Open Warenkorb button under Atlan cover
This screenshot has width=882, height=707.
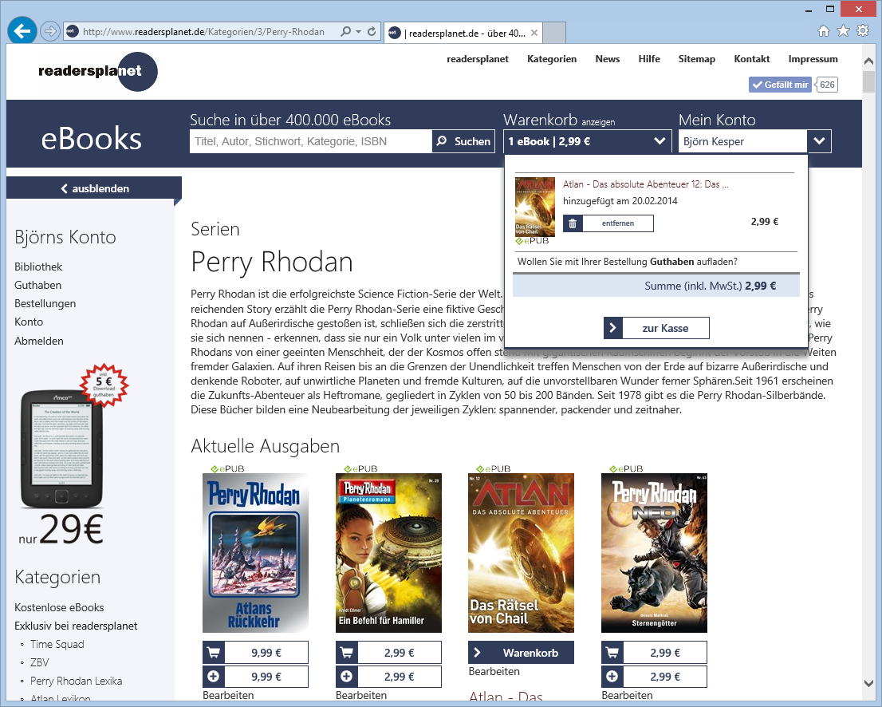pos(521,653)
